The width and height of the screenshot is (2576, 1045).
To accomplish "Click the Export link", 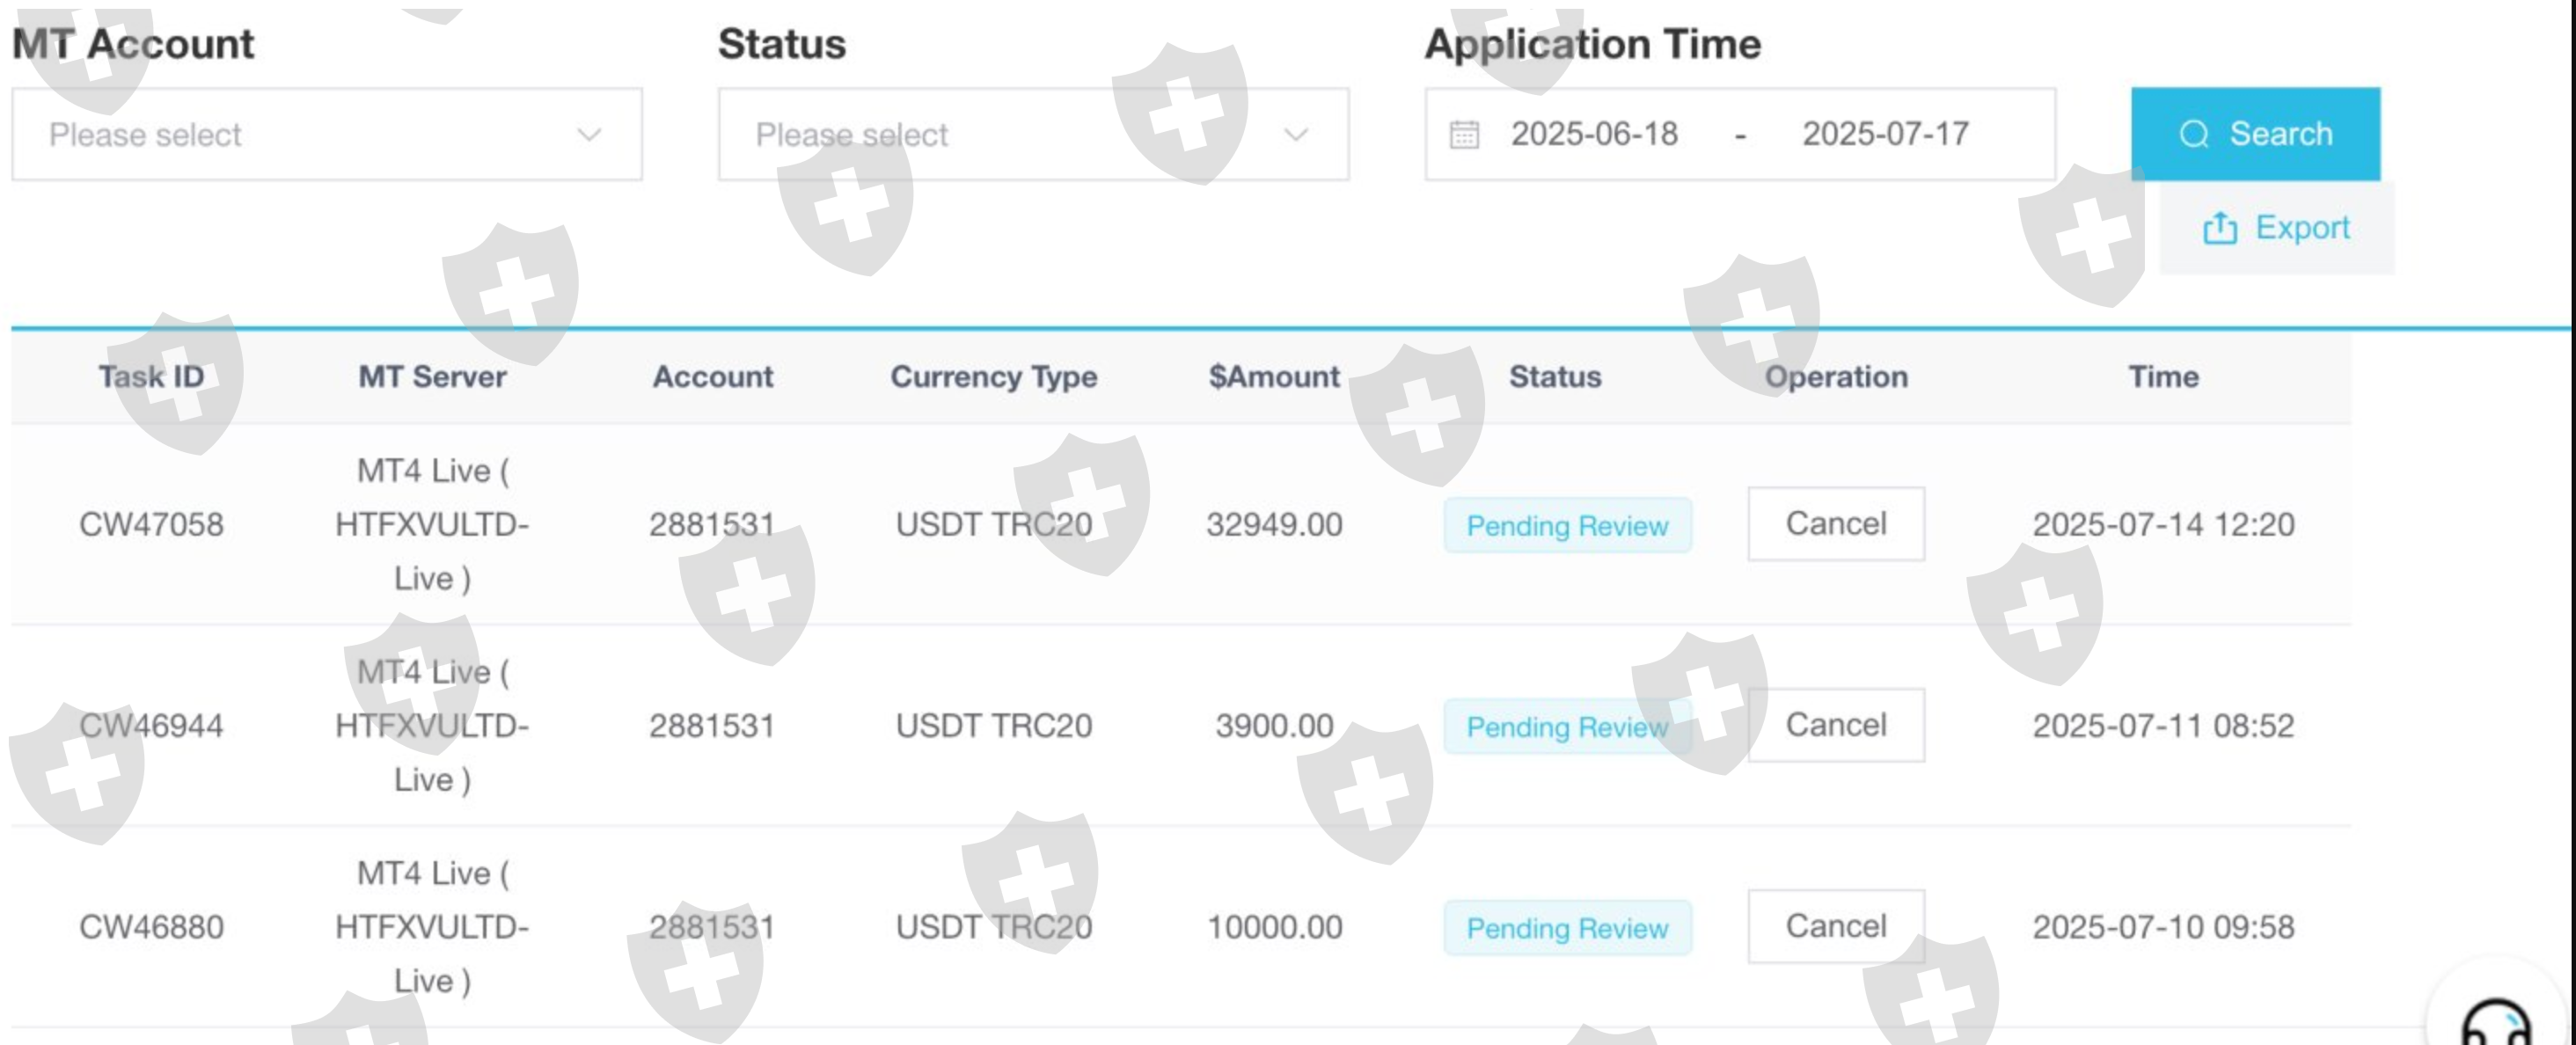I will coord(2301,228).
